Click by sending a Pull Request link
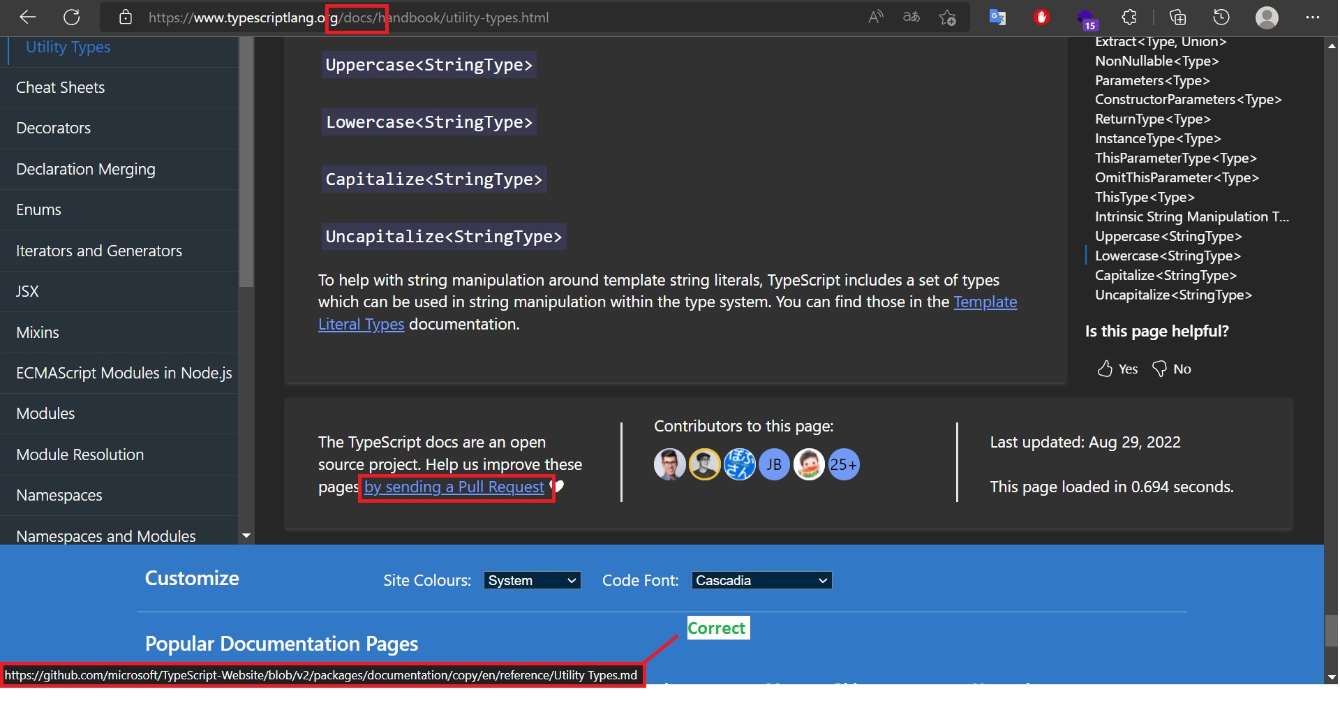Viewport: 1340px width, 701px height. click(454, 487)
